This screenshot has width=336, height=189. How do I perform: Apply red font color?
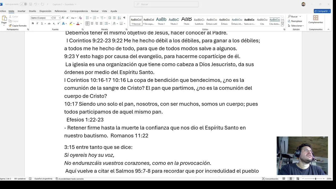coord(78,23)
